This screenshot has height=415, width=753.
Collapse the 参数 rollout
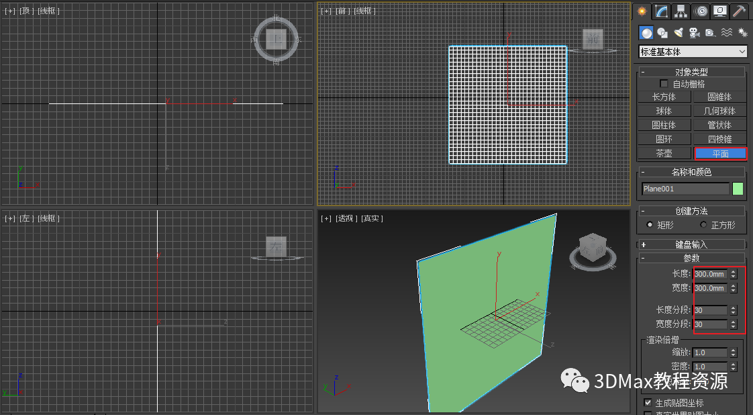coord(691,259)
